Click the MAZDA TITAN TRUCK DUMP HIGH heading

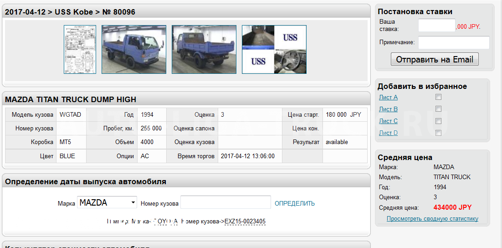click(x=71, y=100)
